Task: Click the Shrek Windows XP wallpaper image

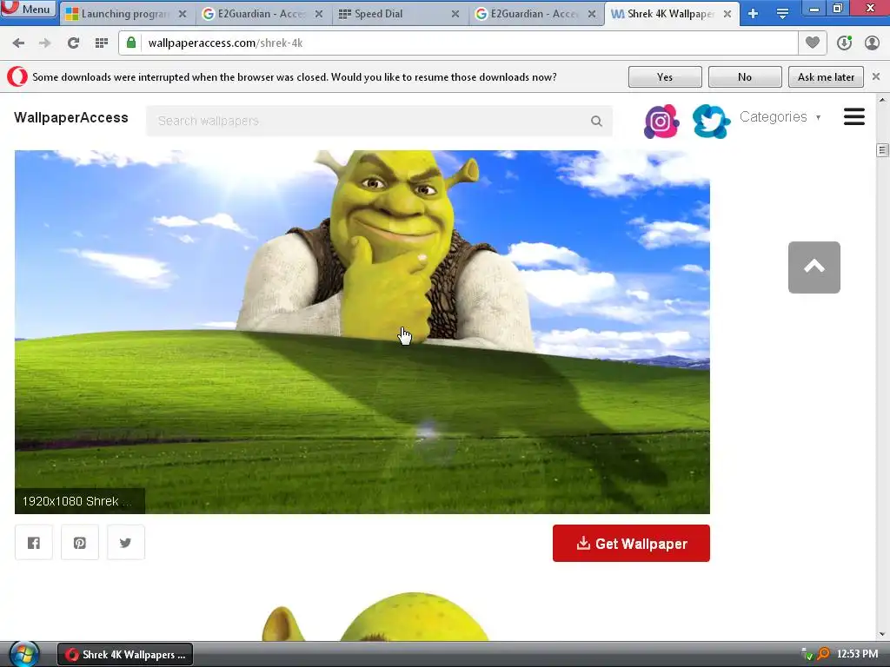Action: tap(362, 332)
